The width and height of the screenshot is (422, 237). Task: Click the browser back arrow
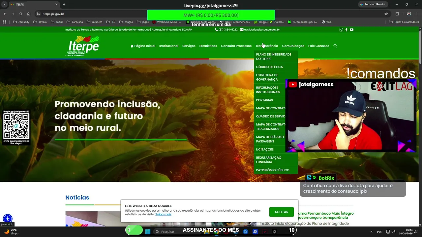(5, 14)
